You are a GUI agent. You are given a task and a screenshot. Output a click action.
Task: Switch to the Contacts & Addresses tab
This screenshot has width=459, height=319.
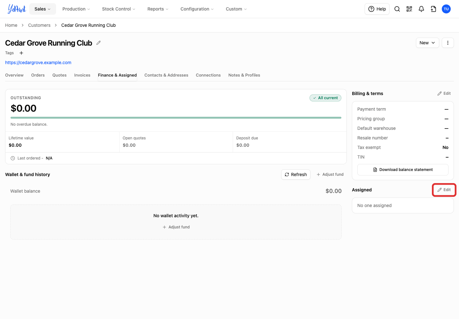[166, 75]
